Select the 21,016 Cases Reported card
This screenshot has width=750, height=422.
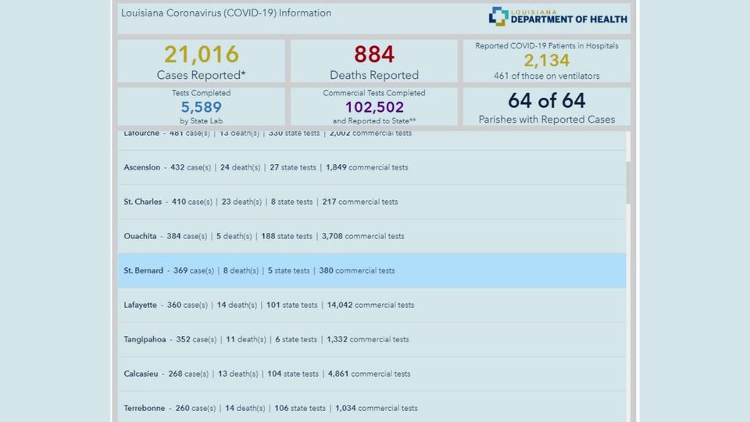201,62
